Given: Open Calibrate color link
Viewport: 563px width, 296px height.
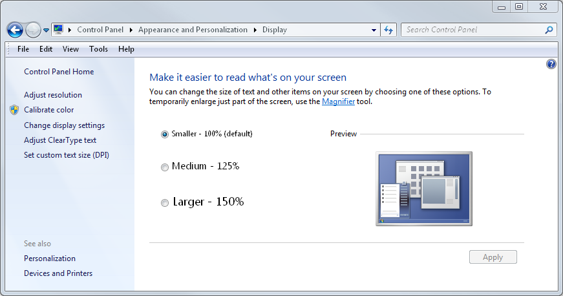Looking at the screenshot, I should tap(49, 110).
